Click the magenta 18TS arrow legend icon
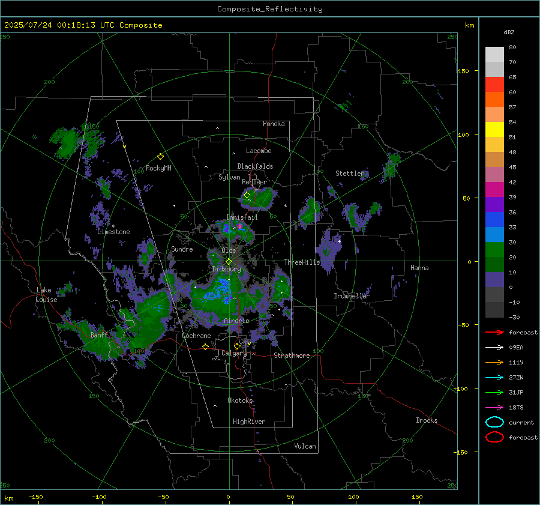540x505 pixels. [494, 408]
